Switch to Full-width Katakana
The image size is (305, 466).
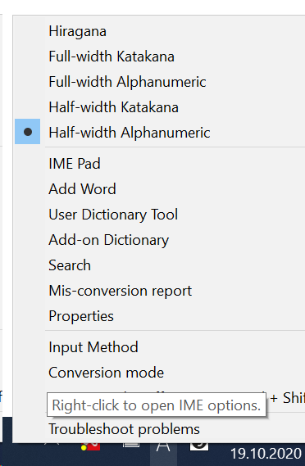[x=112, y=57]
